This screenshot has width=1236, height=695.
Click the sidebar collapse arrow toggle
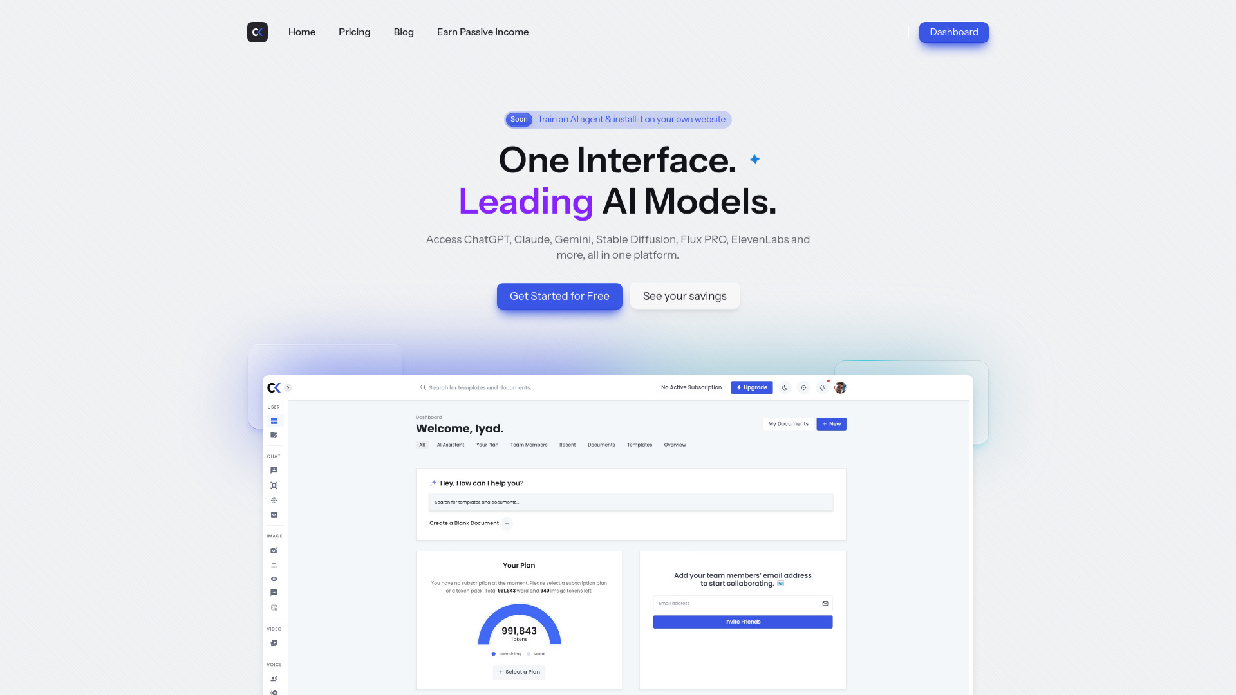pyautogui.click(x=288, y=387)
